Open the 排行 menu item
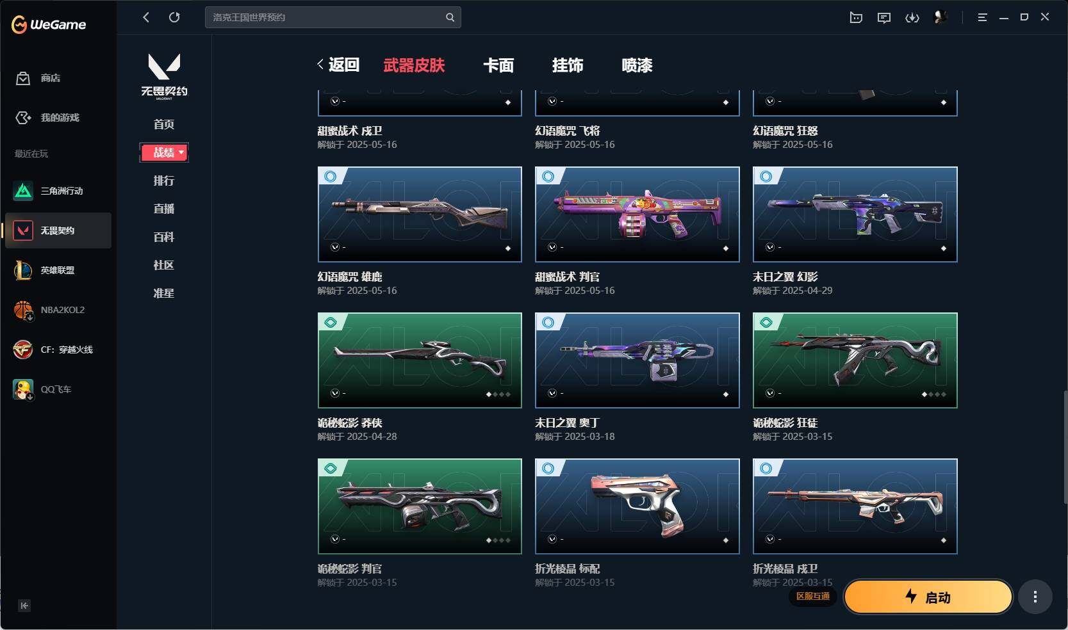Viewport: 1068px width, 630px height. pyautogui.click(x=164, y=181)
